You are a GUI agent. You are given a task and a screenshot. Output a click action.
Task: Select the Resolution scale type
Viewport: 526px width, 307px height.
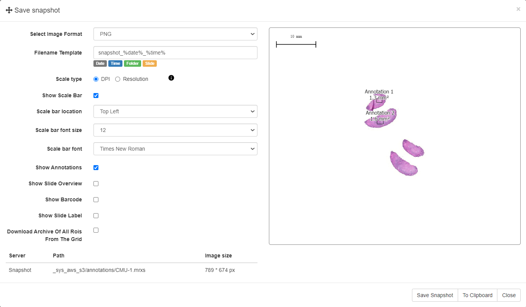point(118,79)
